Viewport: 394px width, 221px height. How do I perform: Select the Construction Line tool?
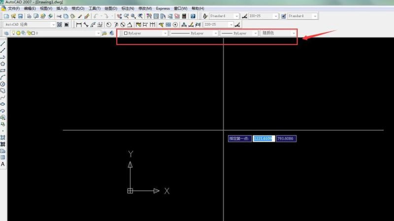pyautogui.click(x=3, y=51)
